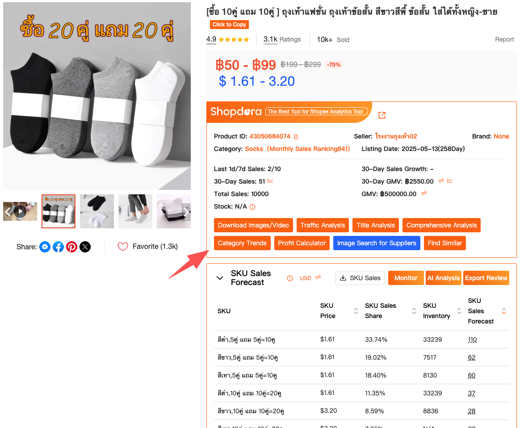
Task: Open Shopdora in external window icon
Action: 382,115
